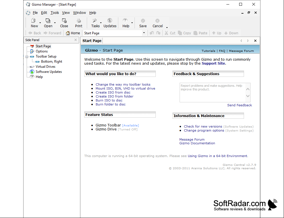Open the Edit menu
The width and height of the screenshot is (284, 218).
pyautogui.click(x=44, y=13)
